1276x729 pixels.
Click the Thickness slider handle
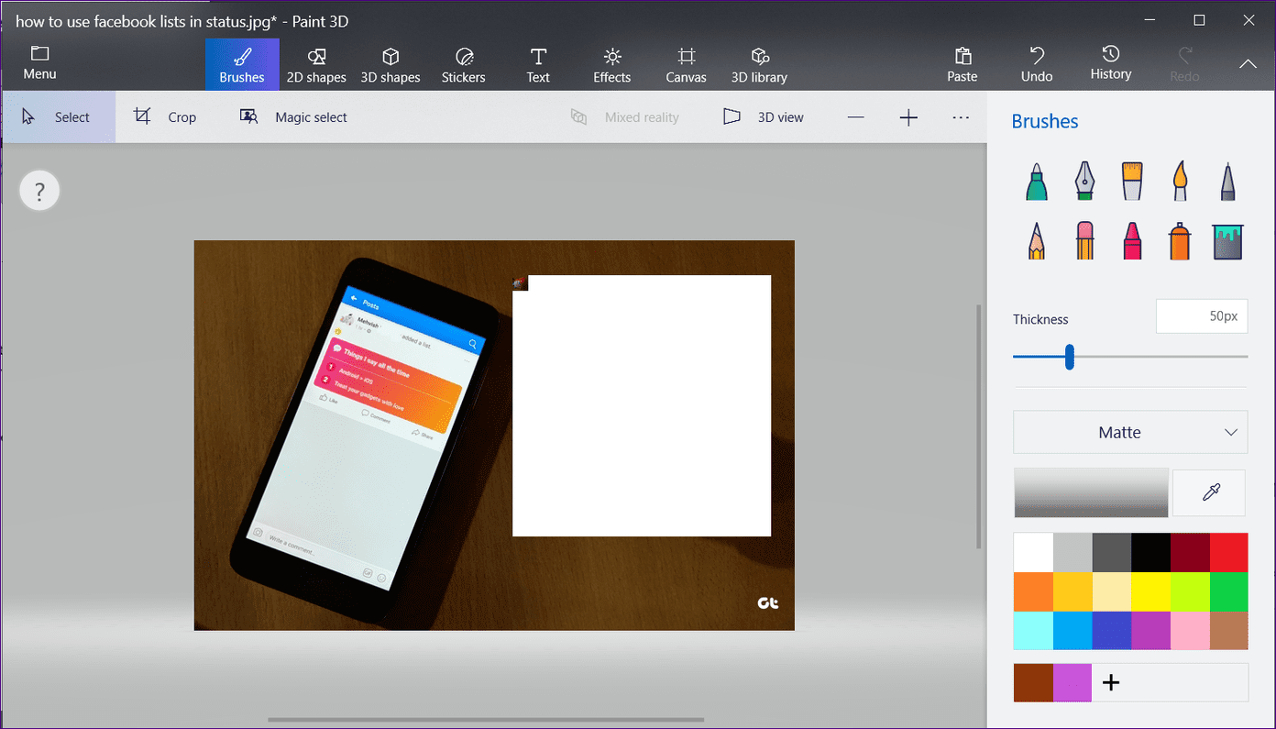1070,357
